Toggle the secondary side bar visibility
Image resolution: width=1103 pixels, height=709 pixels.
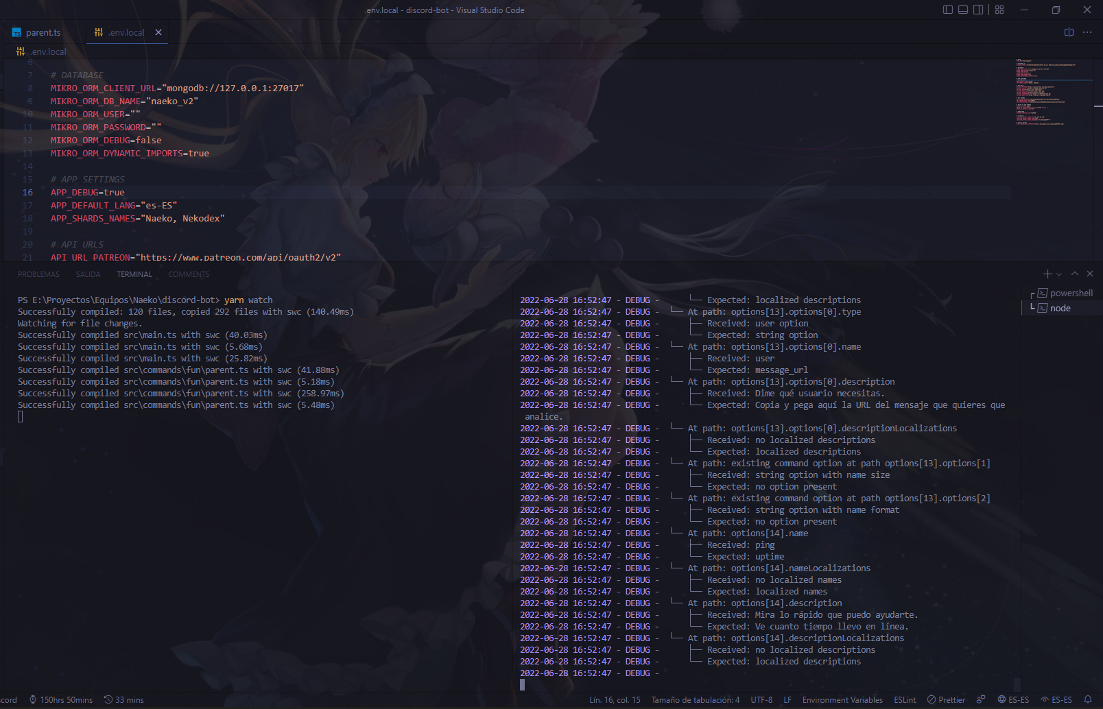click(x=977, y=10)
